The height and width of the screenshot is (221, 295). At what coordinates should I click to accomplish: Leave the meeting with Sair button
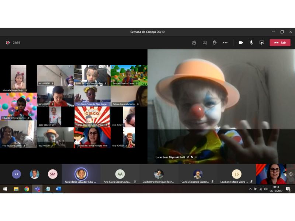pyautogui.click(x=280, y=43)
